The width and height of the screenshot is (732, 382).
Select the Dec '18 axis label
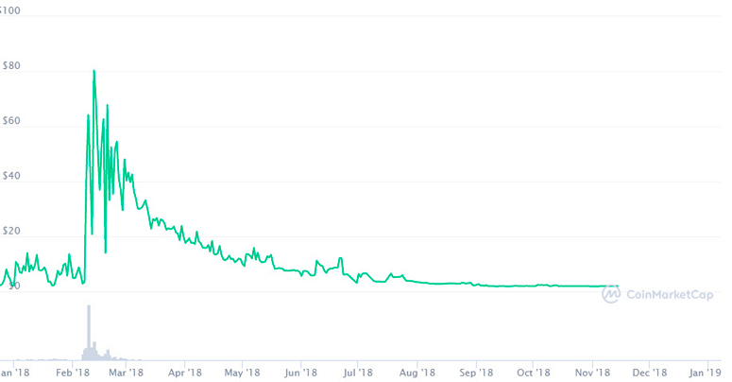pyautogui.click(x=651, y=373)
